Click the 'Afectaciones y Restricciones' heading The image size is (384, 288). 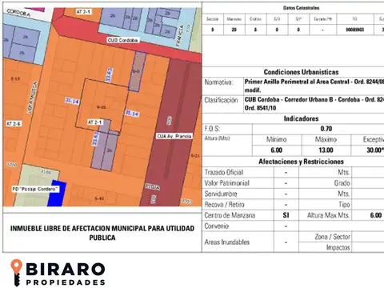pyautogui.click(x=301, y=162)
